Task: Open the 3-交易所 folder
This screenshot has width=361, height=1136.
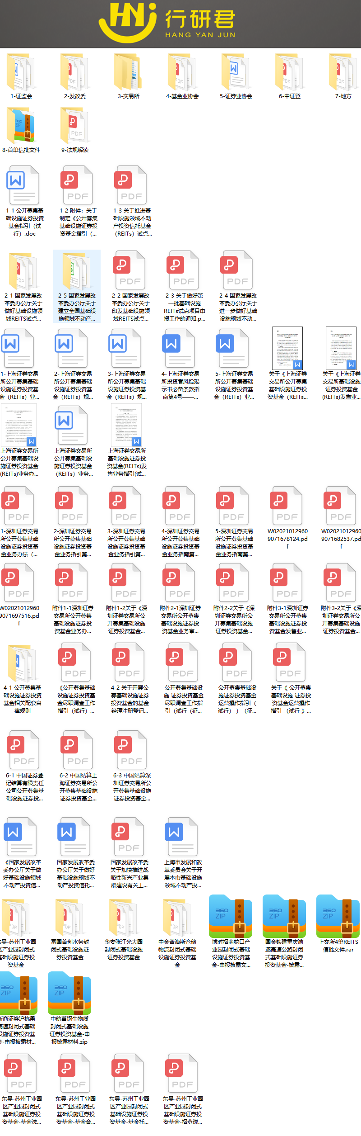Action: tap(128, 72)
